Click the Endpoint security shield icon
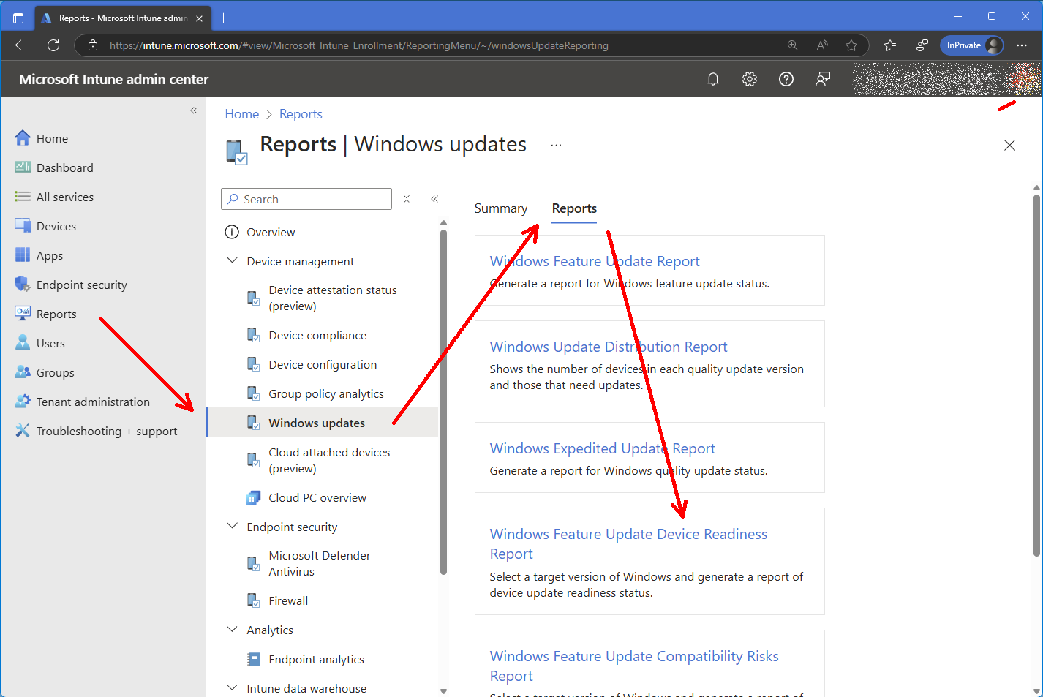 [22, 285]
